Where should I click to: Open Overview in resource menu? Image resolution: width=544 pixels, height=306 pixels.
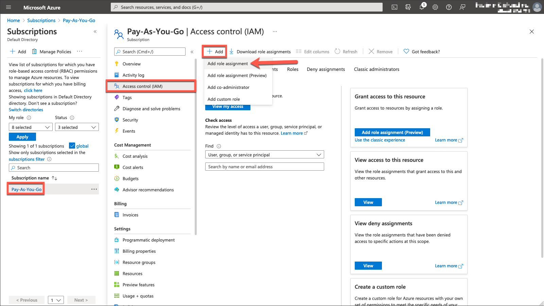(x=131, y=64)
